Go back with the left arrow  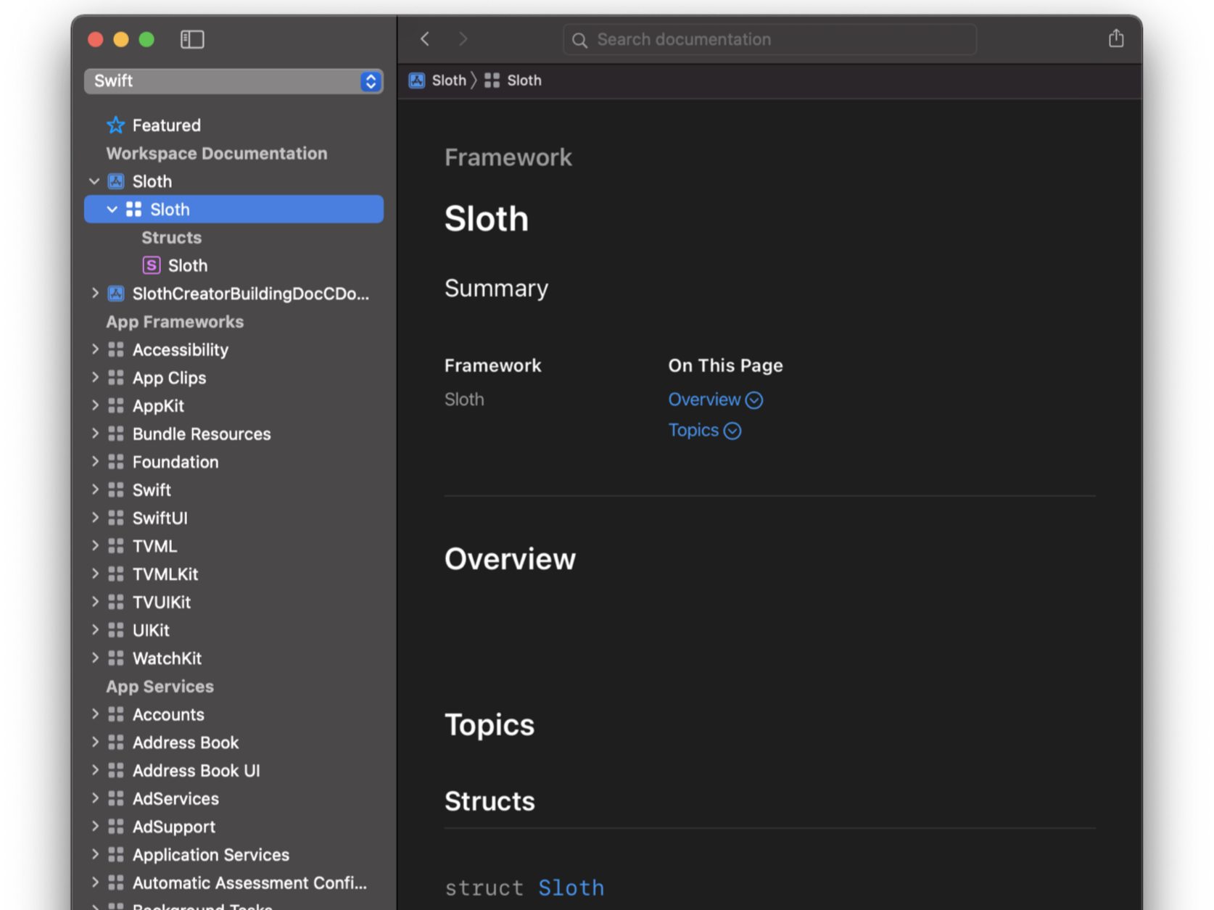point(426,39)
